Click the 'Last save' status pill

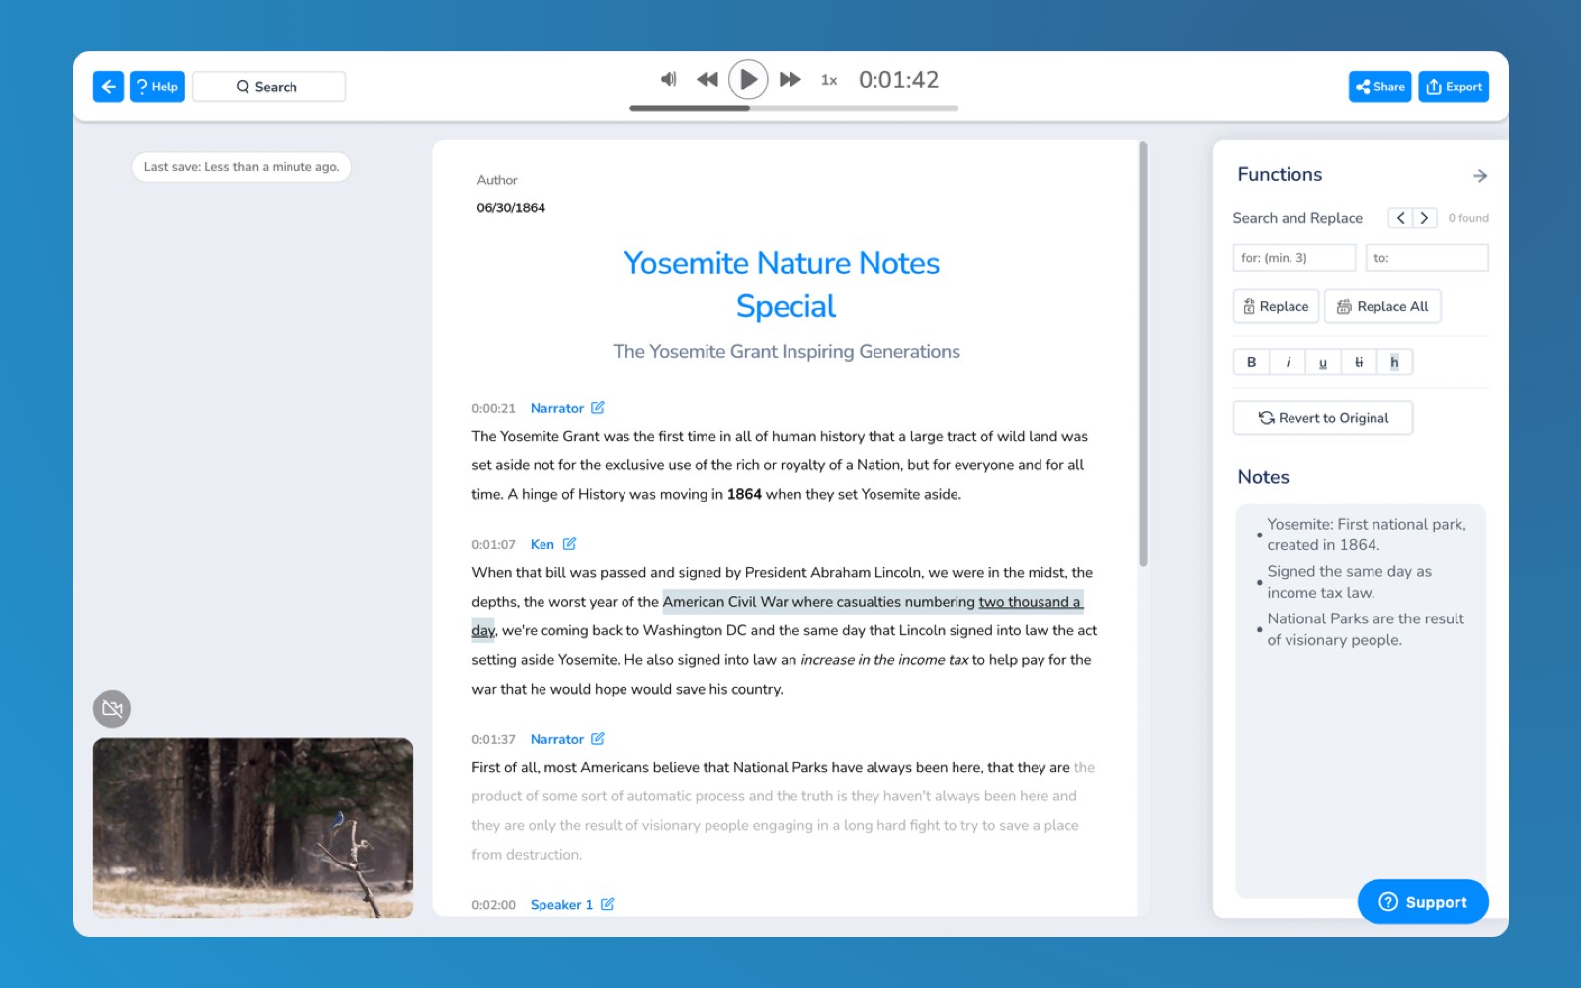click(241, 167)
